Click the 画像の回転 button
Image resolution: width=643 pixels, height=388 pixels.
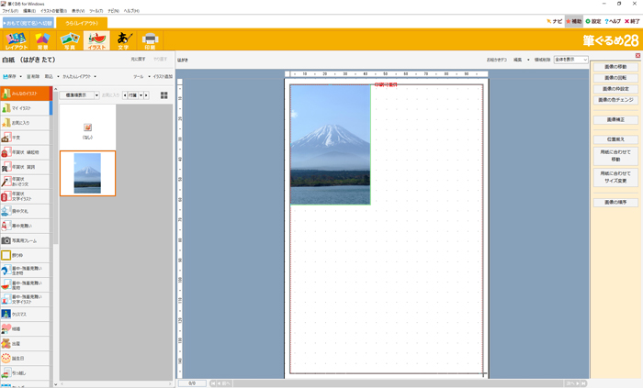(x=615, y=78)
